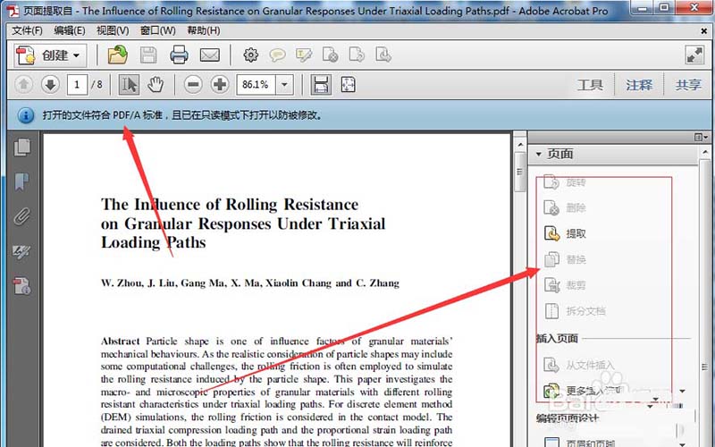Click the Signatures panel icon
The width and height of the screenshot is (715, 447).
click(22, 251)
